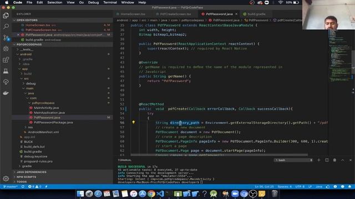Open Chrome from the dock
This screenshot has width=355, height=199.
[x=151, y=193]
